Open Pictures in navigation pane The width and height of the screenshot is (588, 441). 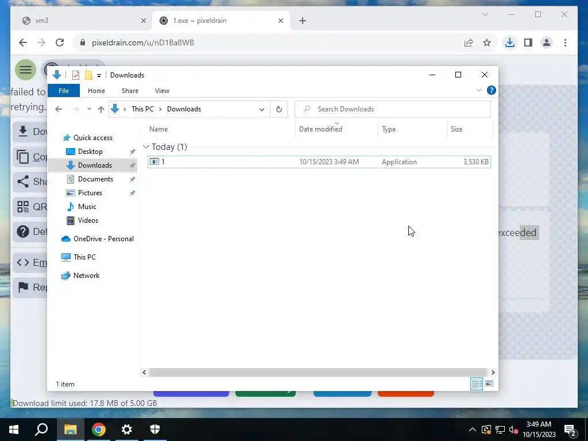click(90, 193)
